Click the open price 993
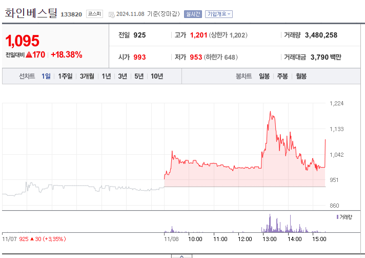Viewport: 365px width, 258px height. tap(139, 57)
